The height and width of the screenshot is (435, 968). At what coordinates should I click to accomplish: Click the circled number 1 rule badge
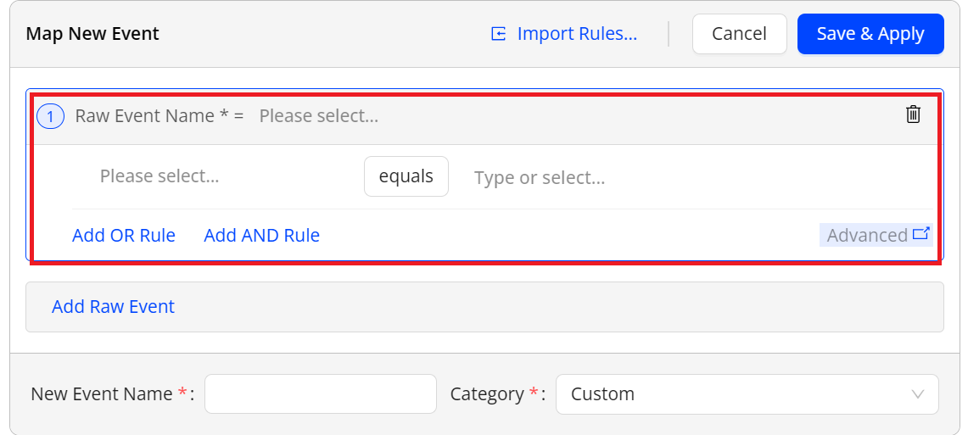point(50,117)
